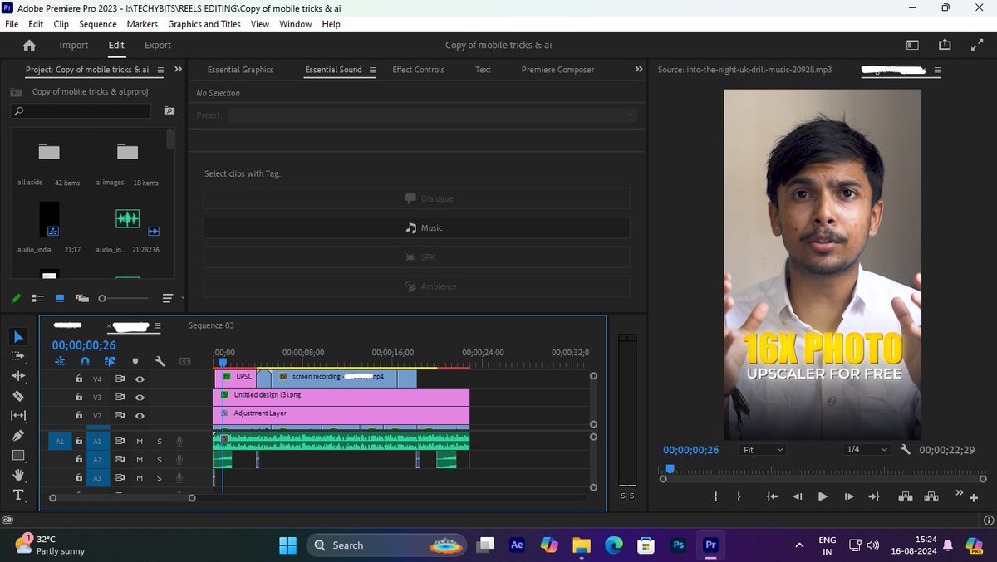997x562 pixels.
Task: Select the Type tool
Action: coord(18,495)
